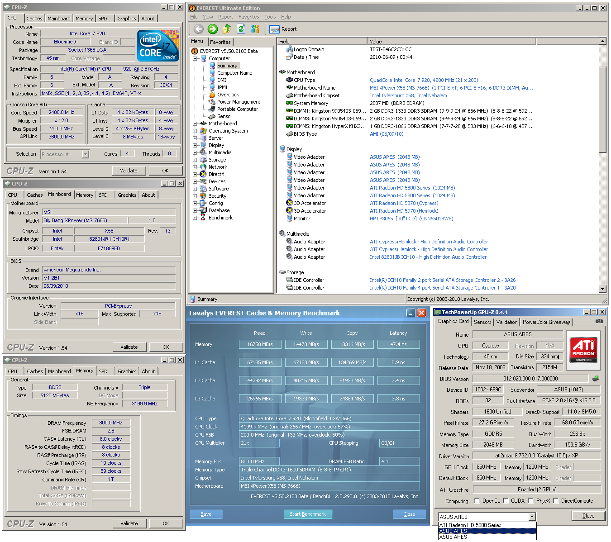Toggle the PhysX checkbox in GPU-Z
Image resolution: width=611 pixels, height=542 pixels.
[531, 500]
